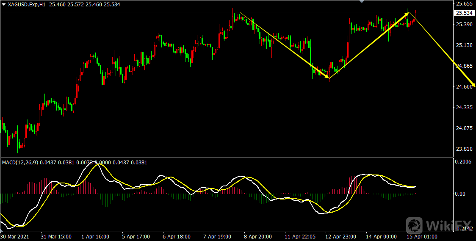Click the 15 Apr 01:00 time label
The image size is (476, 241).
[421, 236]
